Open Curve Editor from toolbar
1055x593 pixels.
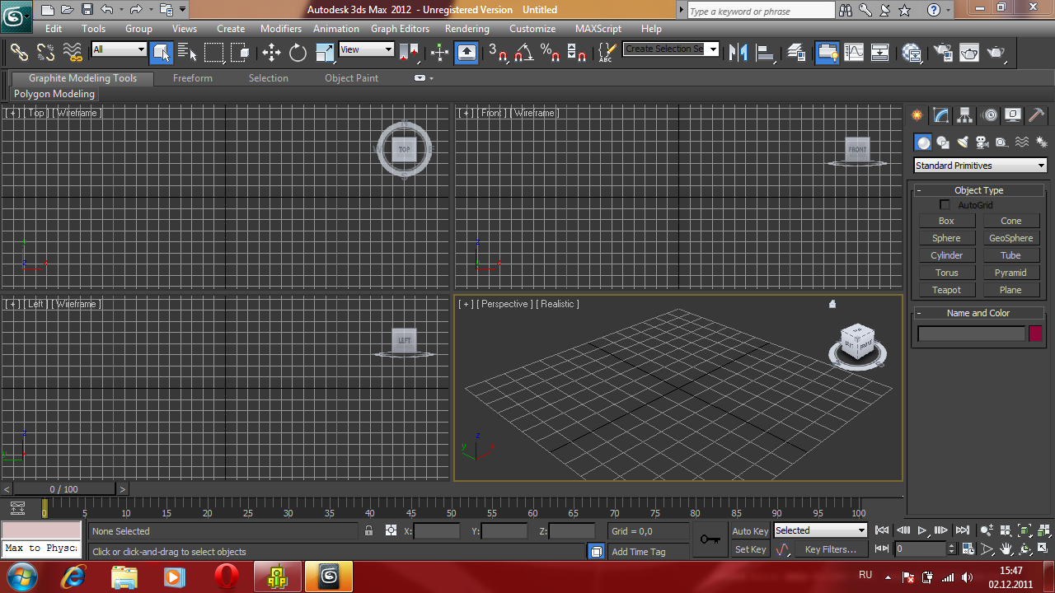tap(854, 53)
